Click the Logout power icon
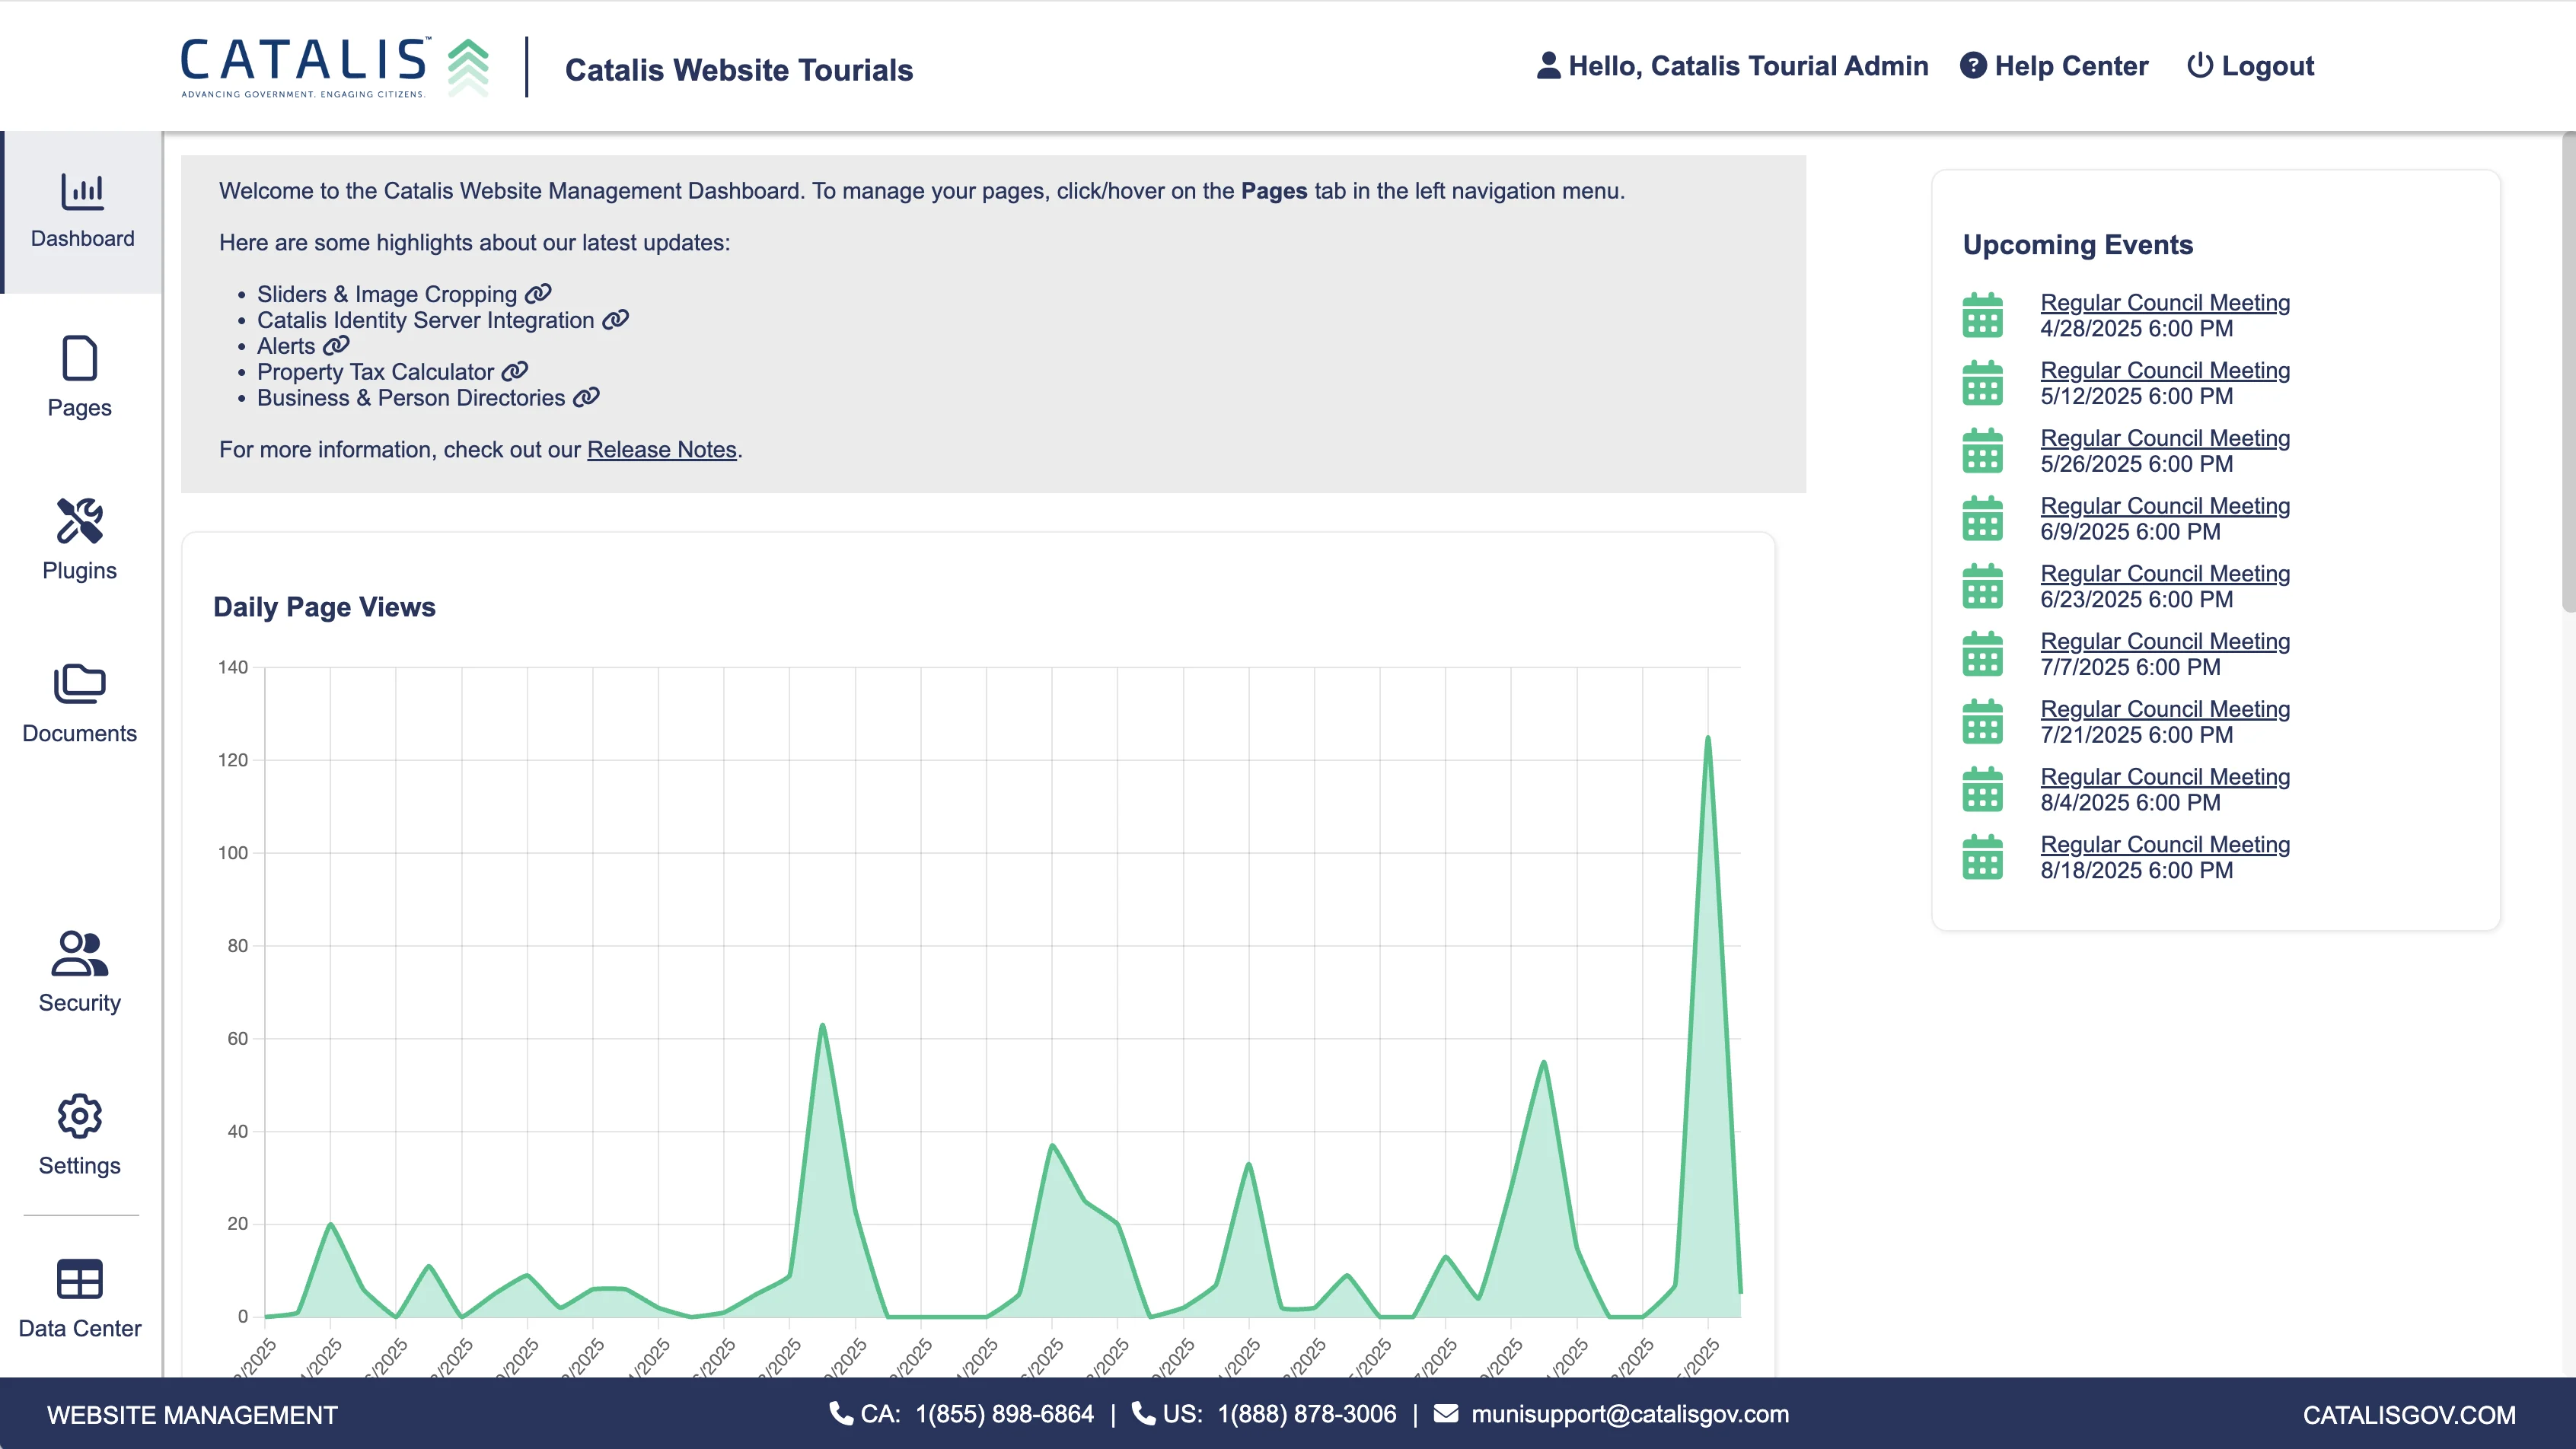 point(2199,65)
